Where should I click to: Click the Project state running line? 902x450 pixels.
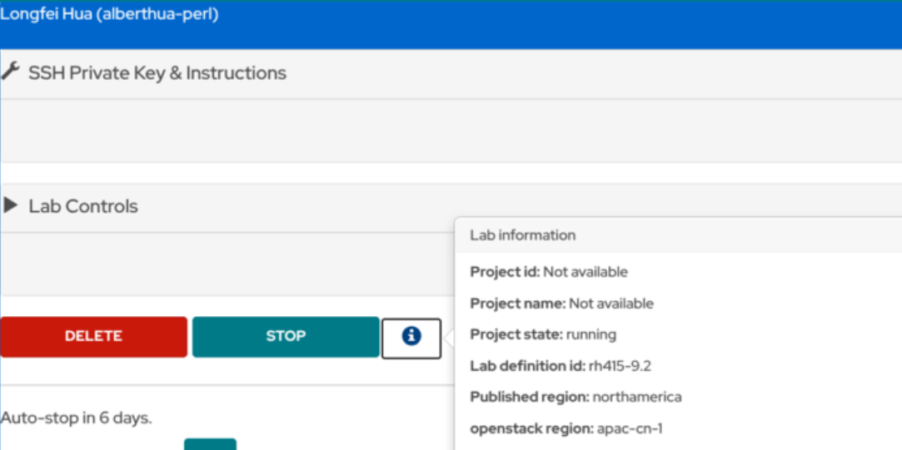click(x=543, y=334)
